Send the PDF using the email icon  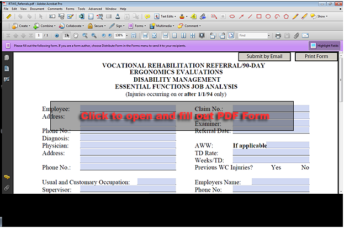click(305, 35)
